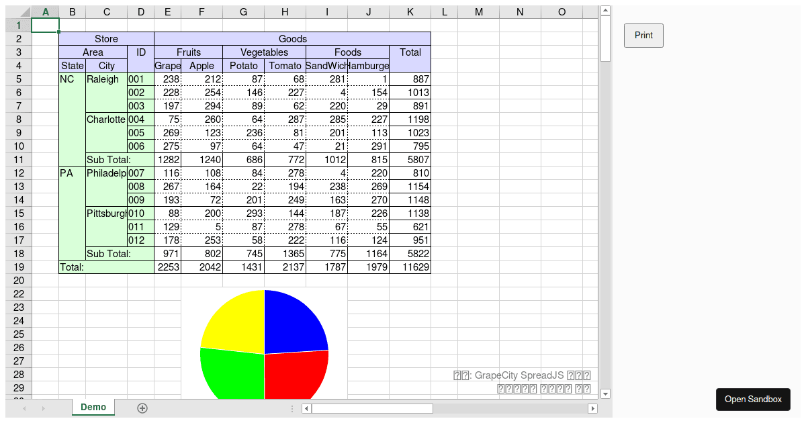The width and height of the screenshot is (806, 423).
Task: Select row 19 header
Action: (x=19, y=267)
